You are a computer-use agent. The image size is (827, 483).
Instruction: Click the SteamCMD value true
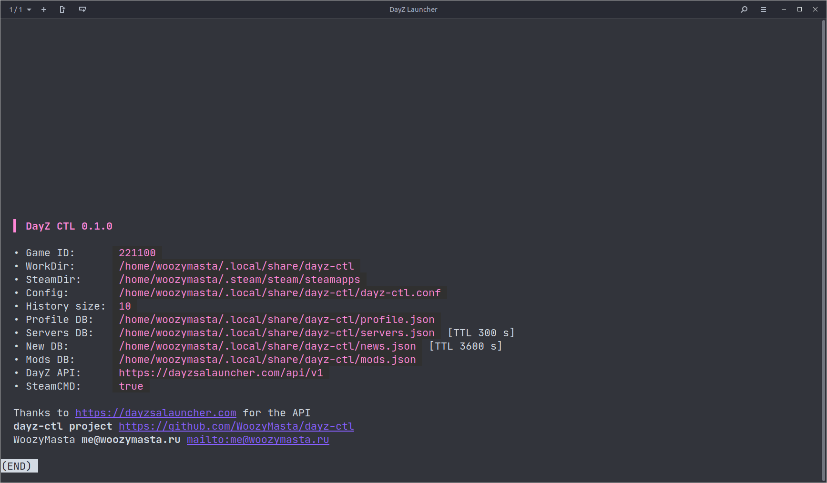131,386
